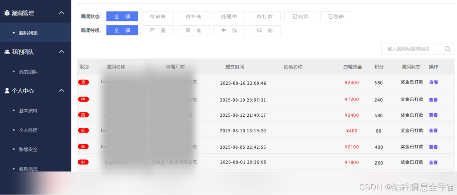Click the 中 badge in the 2025-08-19 row
Viewport: 457px width, 195px height.
(x=83, y=99)
